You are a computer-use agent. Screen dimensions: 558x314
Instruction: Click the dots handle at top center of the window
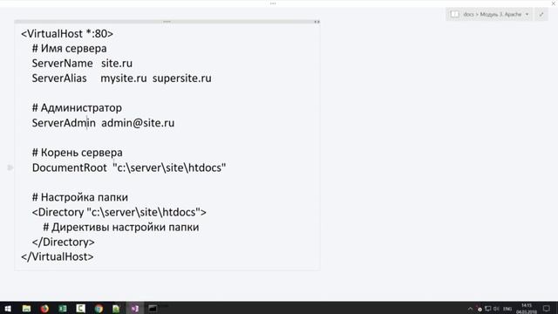click(x=273, y=3)
